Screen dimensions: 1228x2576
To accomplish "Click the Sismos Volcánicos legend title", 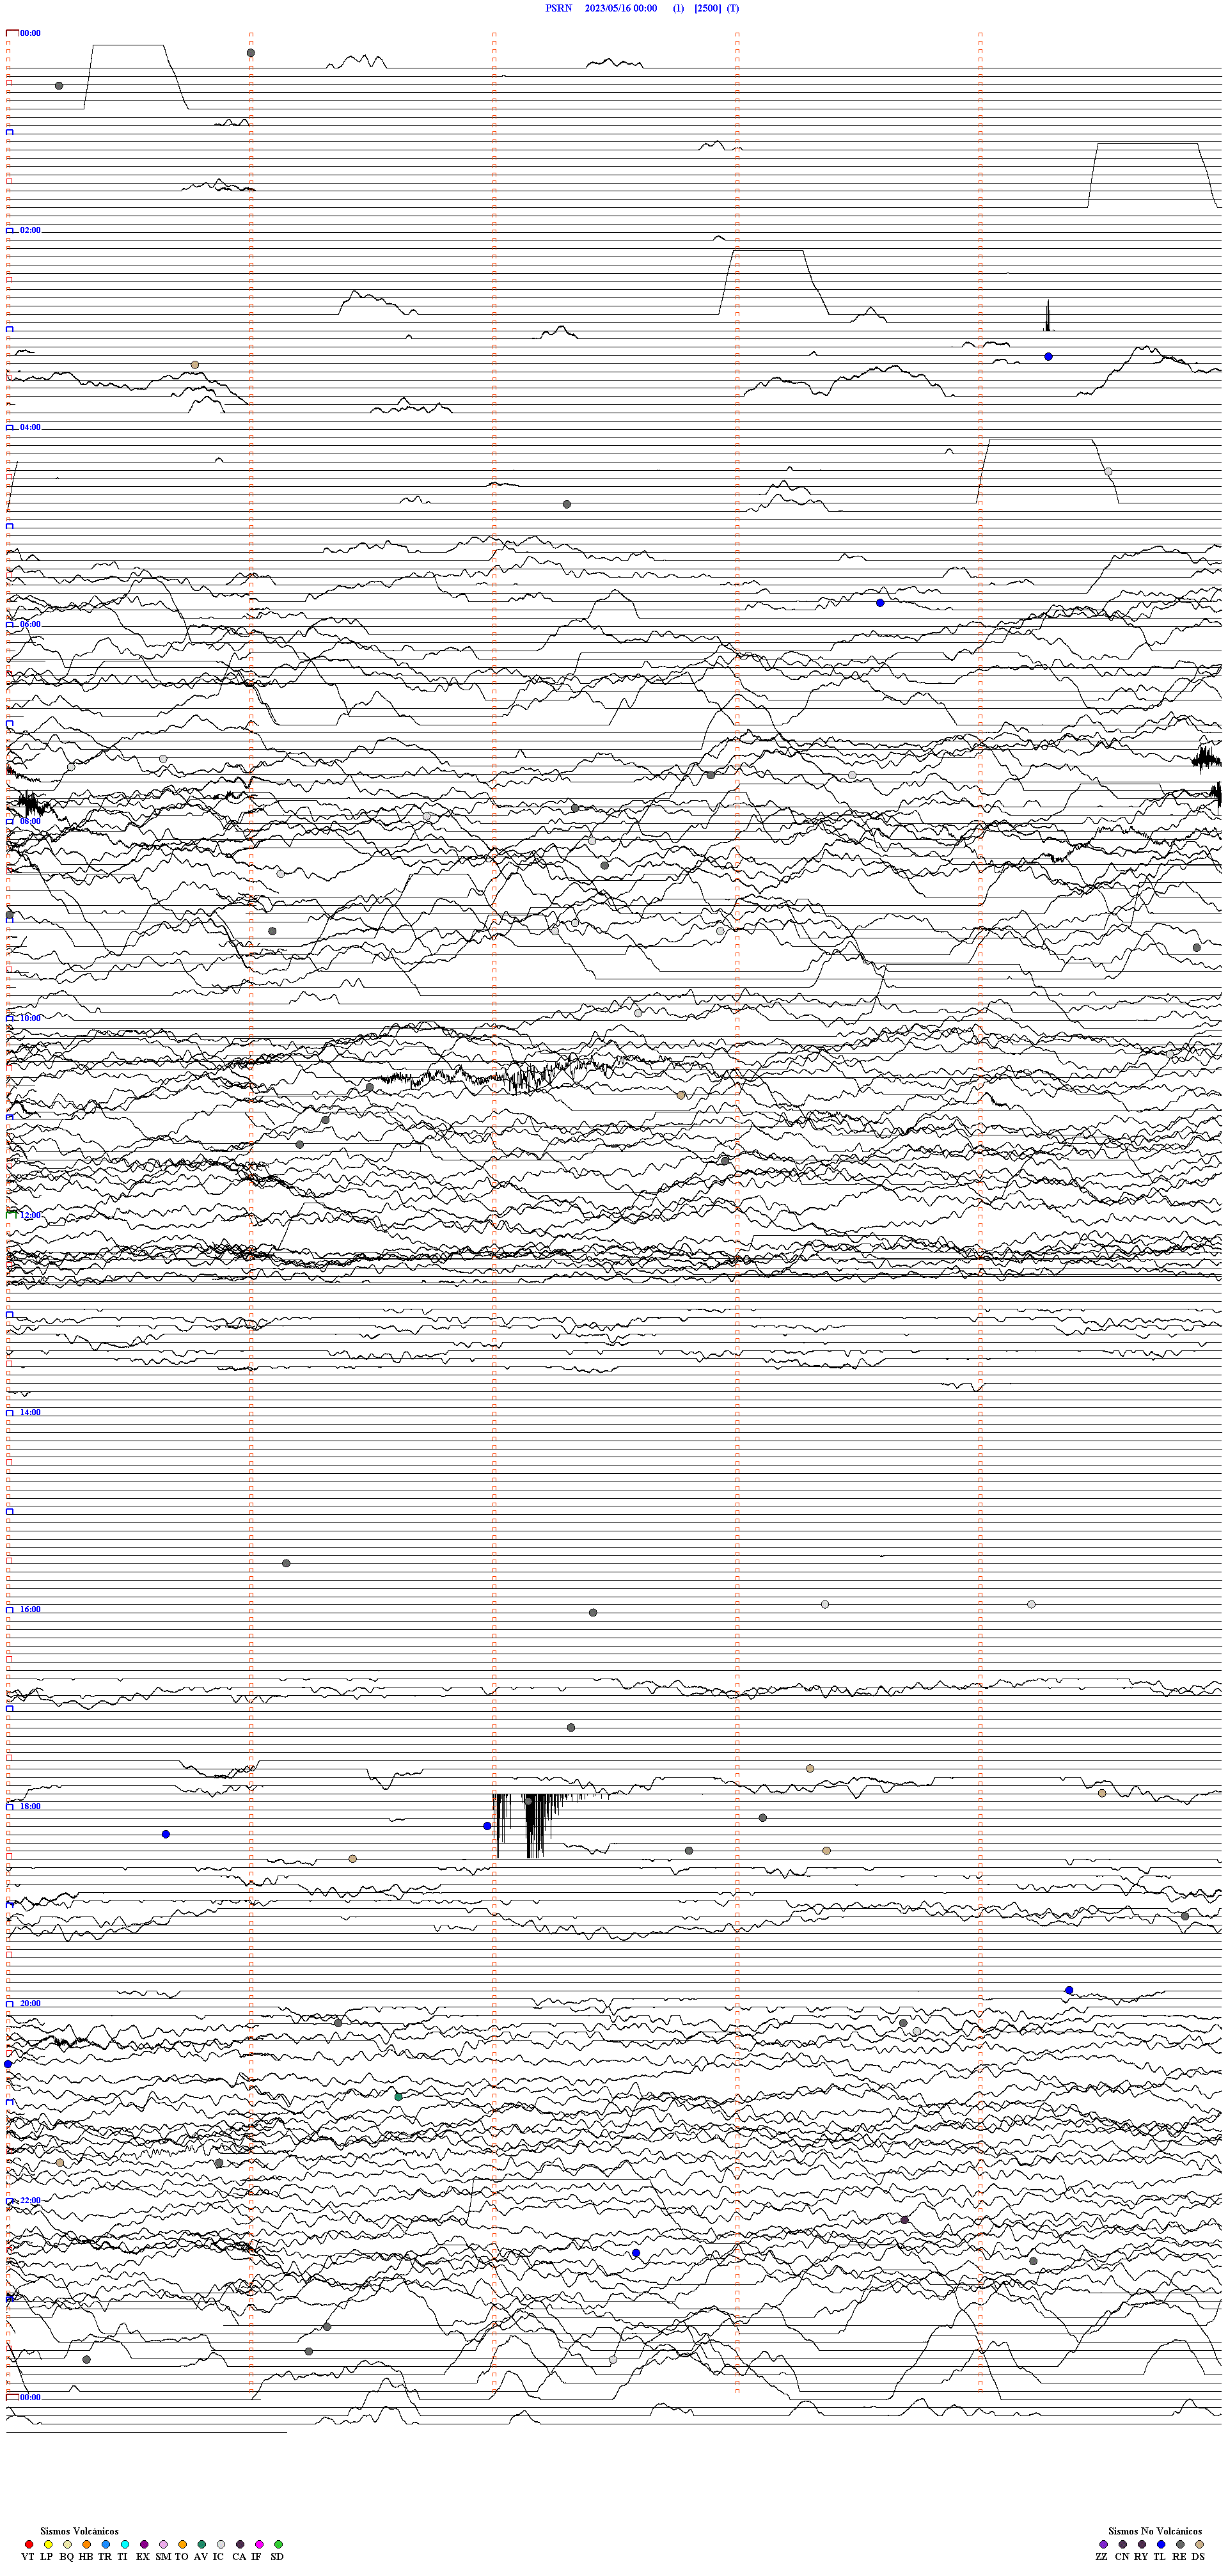I will [x=79, y=2531].
